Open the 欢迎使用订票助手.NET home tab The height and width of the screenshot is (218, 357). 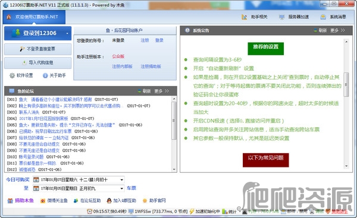(x=34, y=17)
